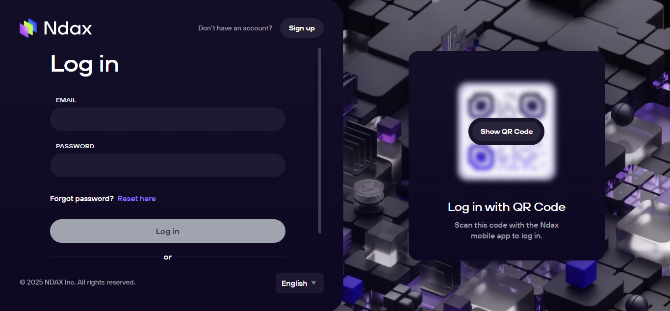
Task: Click the large "Log in" page heading
Action: 85,64
